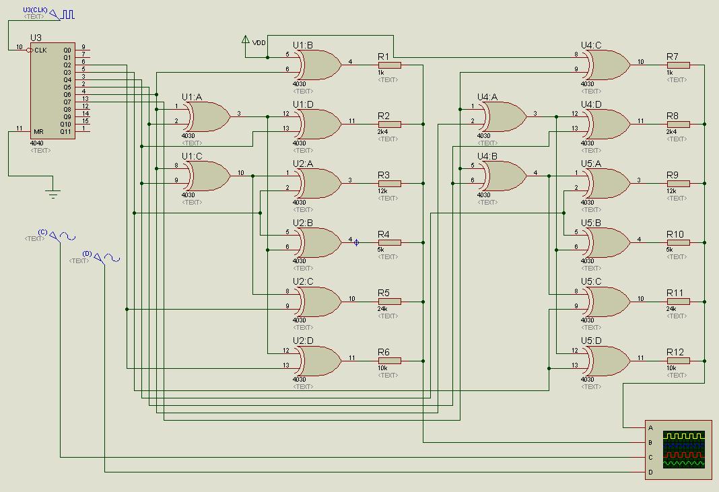This screenshot has height=492, width=719.
Task: Click the U3(CLK) generator label
Action: (x=35, y=9)
